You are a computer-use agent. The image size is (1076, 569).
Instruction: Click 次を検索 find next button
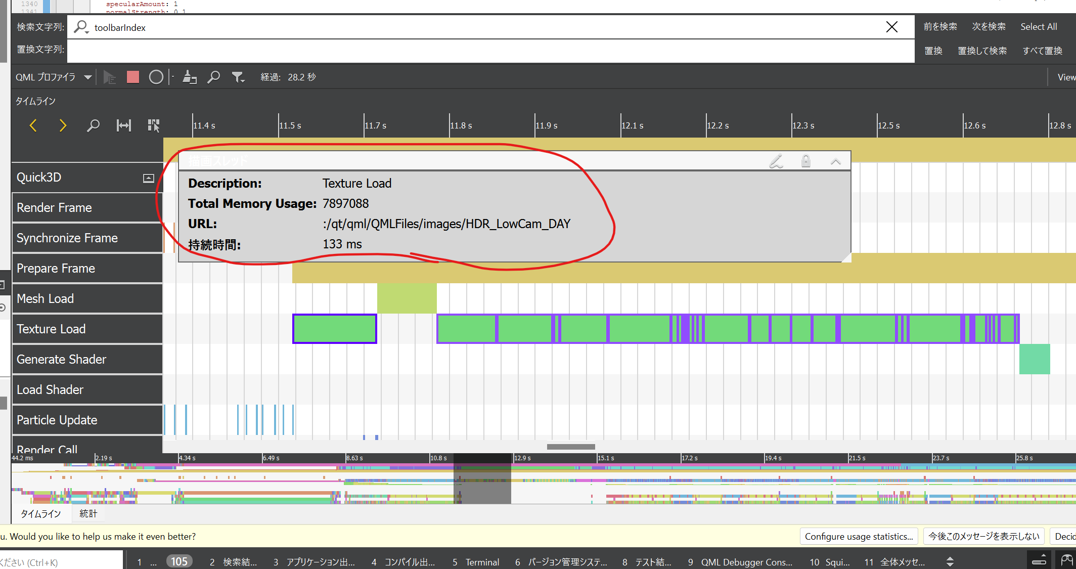coord(989,27)
